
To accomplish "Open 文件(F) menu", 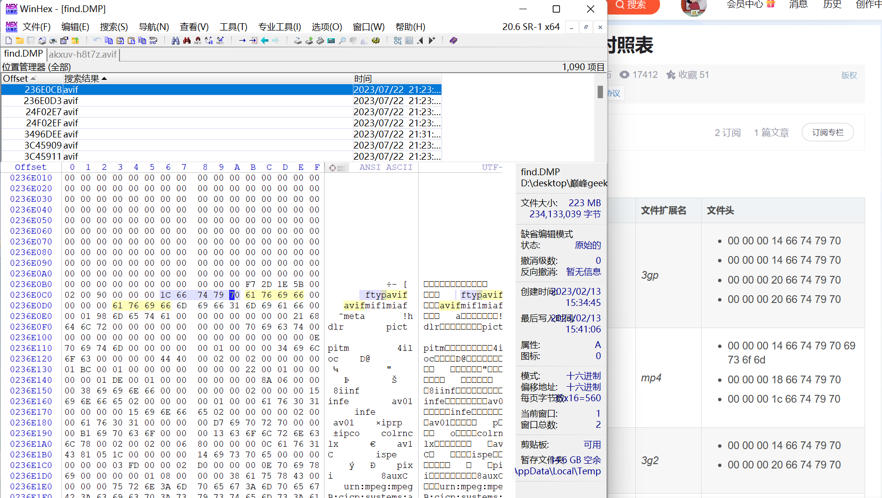I will 36,27.
